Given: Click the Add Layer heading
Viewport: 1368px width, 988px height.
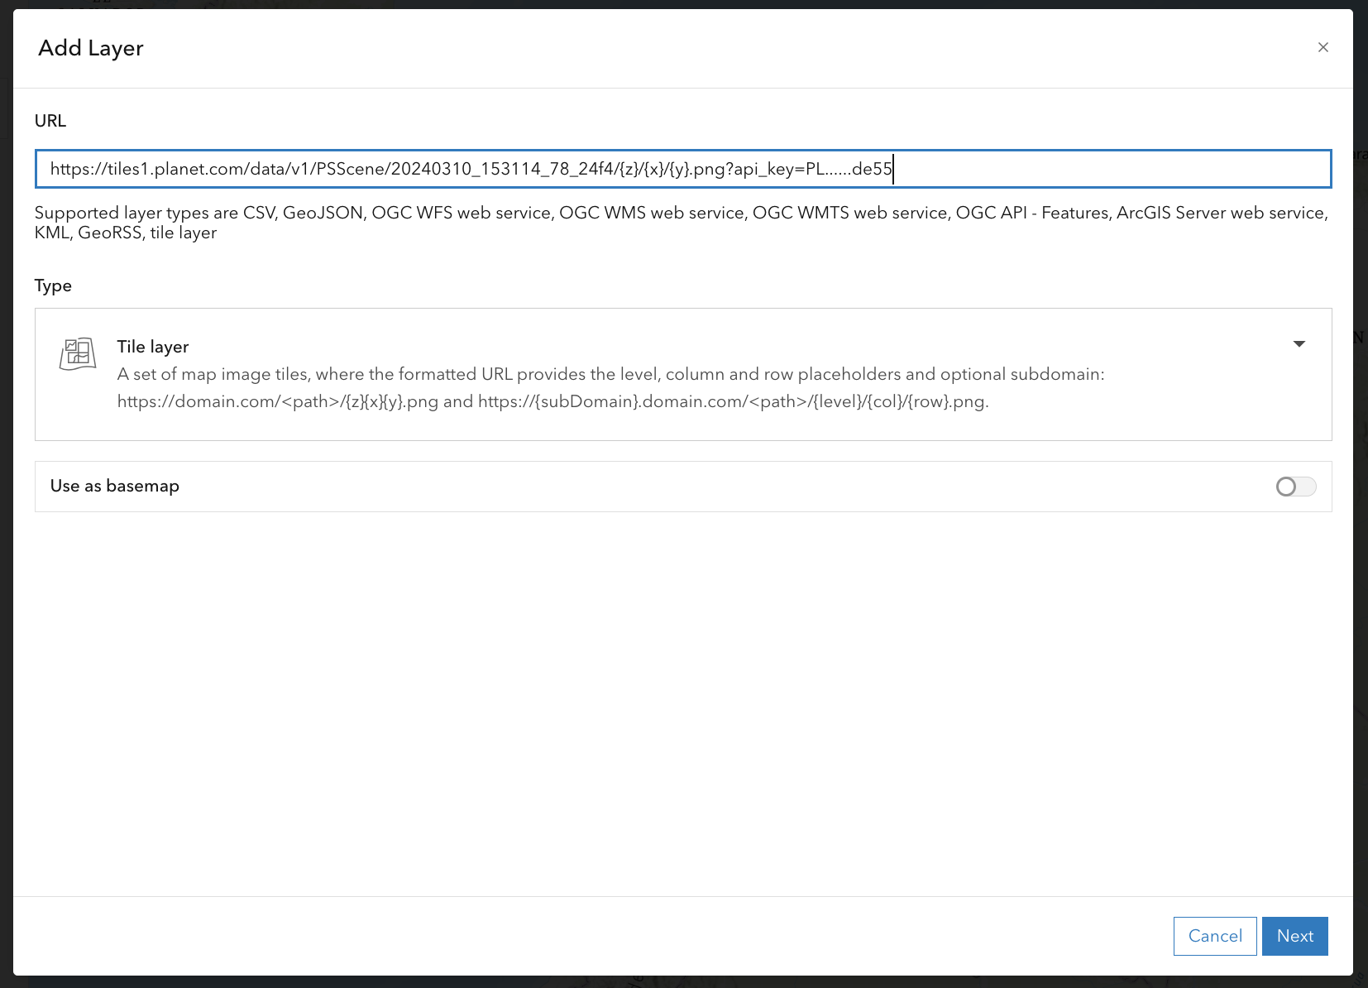Looking at the screenshot, I should [91, 48].
